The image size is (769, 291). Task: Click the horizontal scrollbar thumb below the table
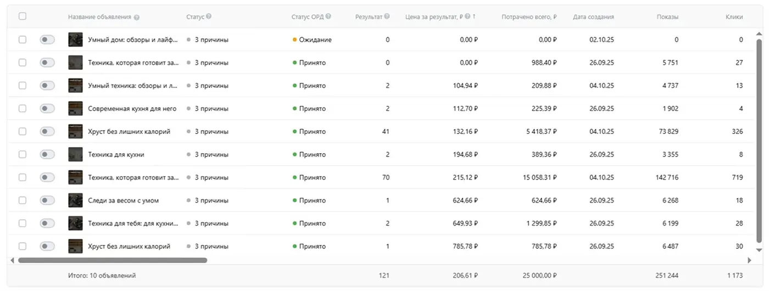(113, 260)
